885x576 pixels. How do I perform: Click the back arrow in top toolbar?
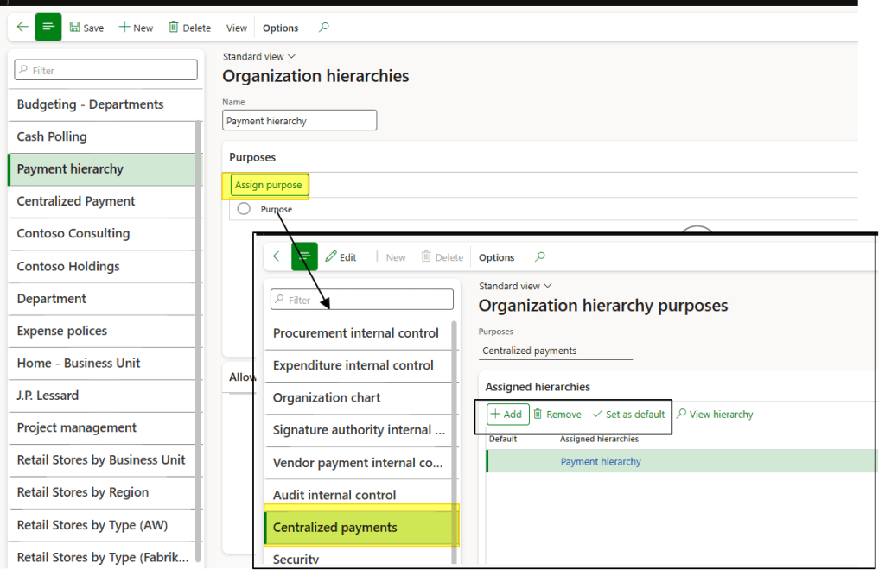click(22, 28)
